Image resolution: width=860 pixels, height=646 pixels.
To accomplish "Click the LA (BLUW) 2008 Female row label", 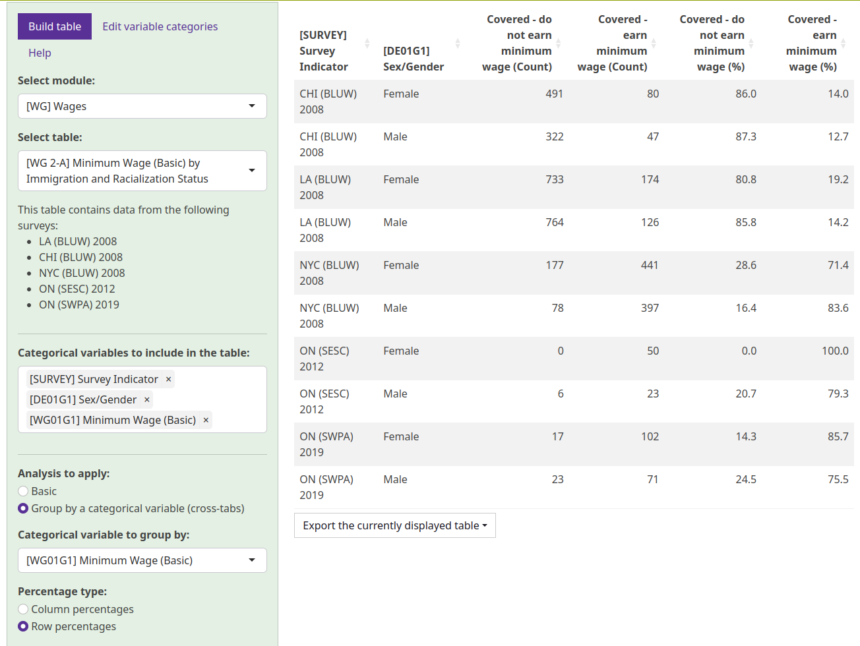I will (325, 187).
